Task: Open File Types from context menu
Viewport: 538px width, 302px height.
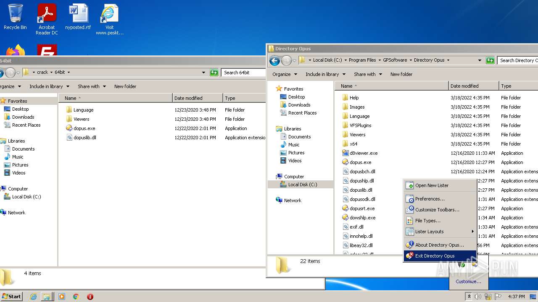Action: pos(440,221)
